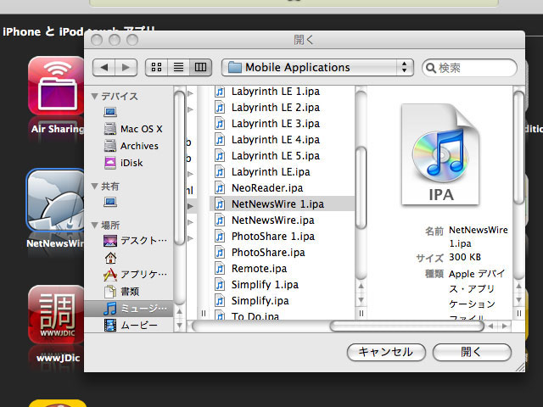This screenshot has width=543, height=407.
Task: Collapse the デバイス sidebar section
Action: point(94,96)
